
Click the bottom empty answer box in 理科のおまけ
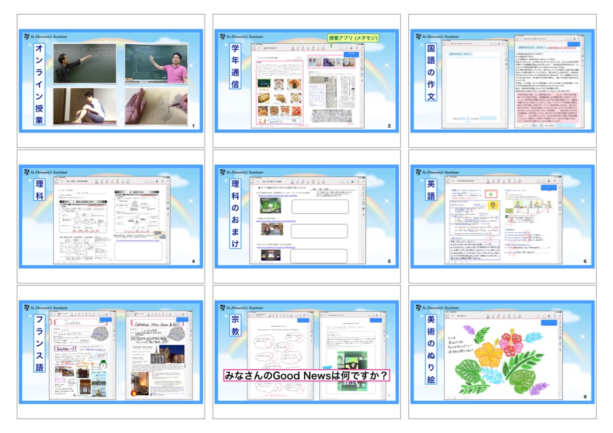[319, 257]
